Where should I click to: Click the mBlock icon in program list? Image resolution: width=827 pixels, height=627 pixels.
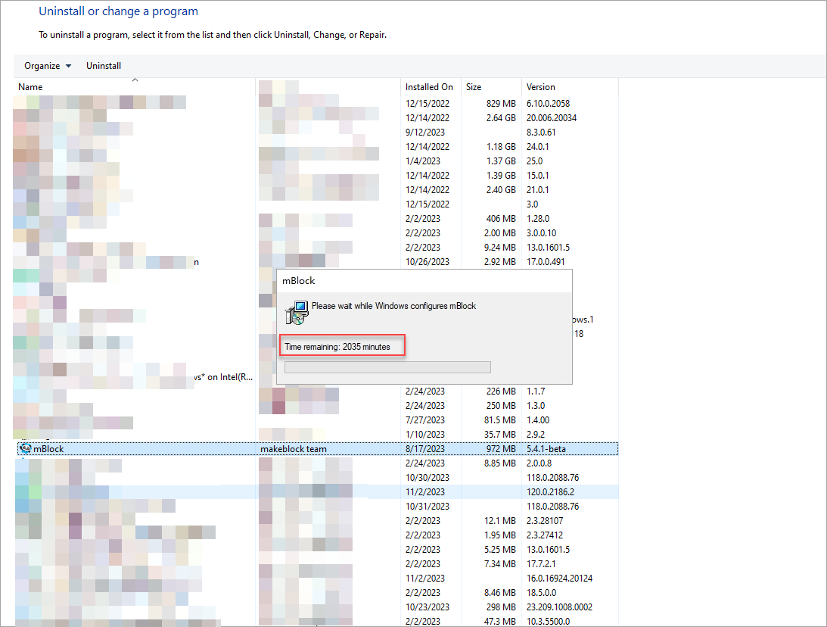coord(25,449)
